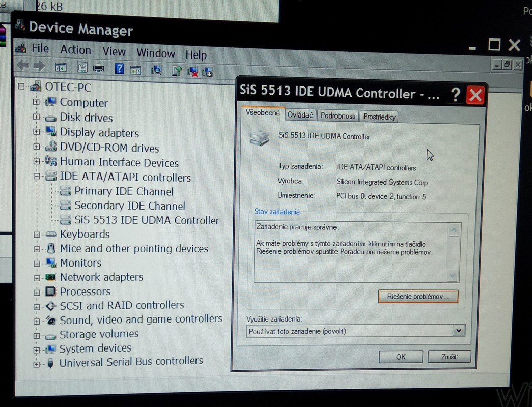Click the Display adapters icon
The width and height of the screenshot is (532, 407).
(51, 131)
